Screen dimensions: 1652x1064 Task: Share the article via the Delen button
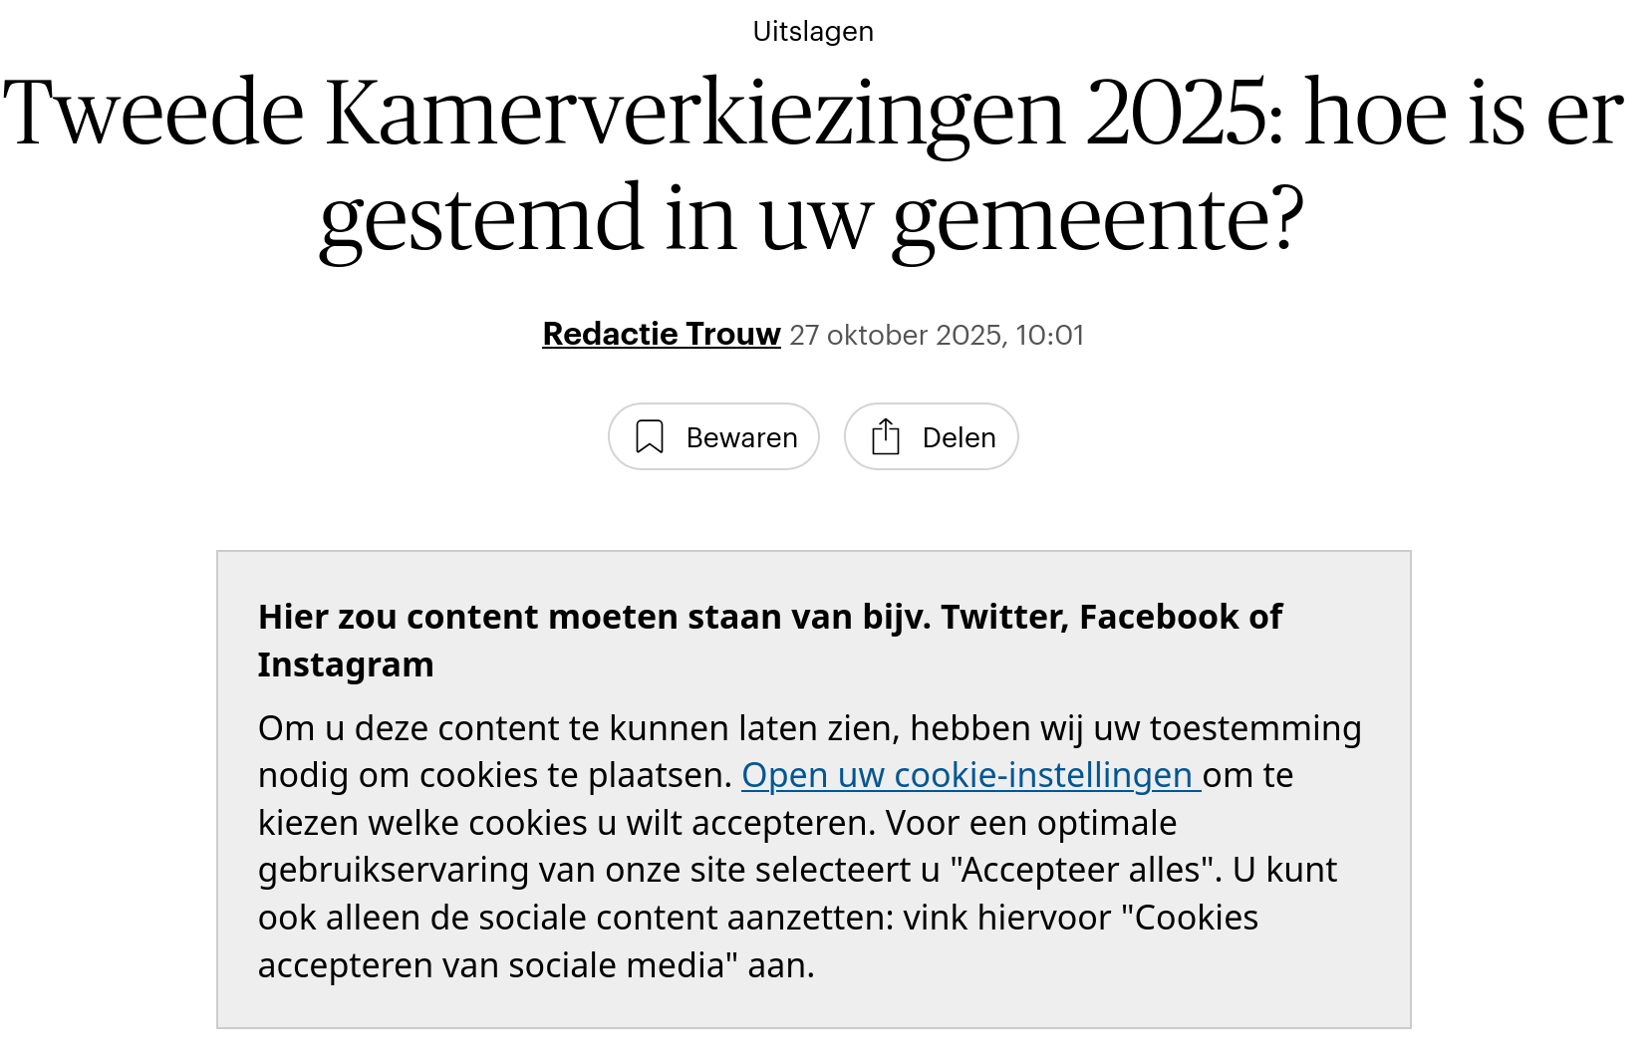coord(931,436)
